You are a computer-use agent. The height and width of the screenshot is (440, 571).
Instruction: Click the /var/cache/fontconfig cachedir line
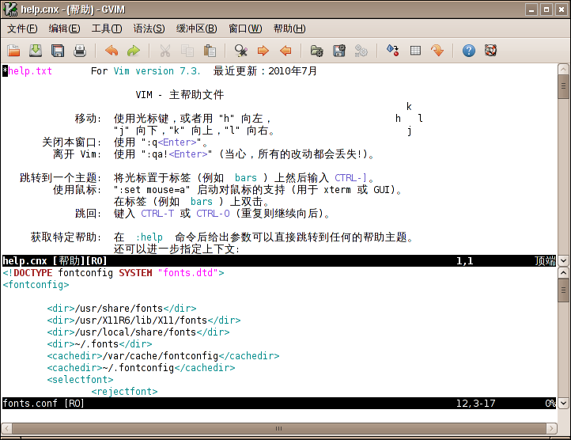click(x=163, y=356)
